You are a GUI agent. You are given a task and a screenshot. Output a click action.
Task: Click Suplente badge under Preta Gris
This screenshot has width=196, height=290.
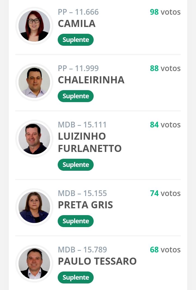click(x=76, y=221)
